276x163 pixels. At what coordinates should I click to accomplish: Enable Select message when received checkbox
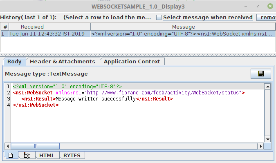tap(159, 18)
